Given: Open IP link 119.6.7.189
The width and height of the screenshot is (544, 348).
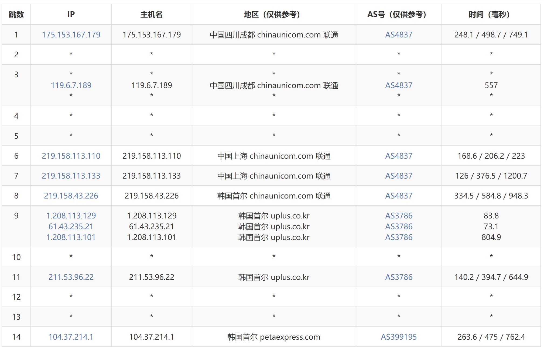Looking at the screenshot, I should [71, 85].
